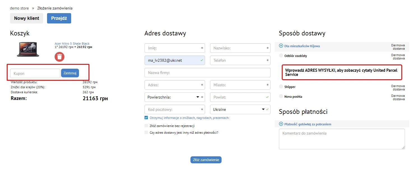Click the 'Kupon' input field
The height and width of the screenshot is (170, 419).
35,73
